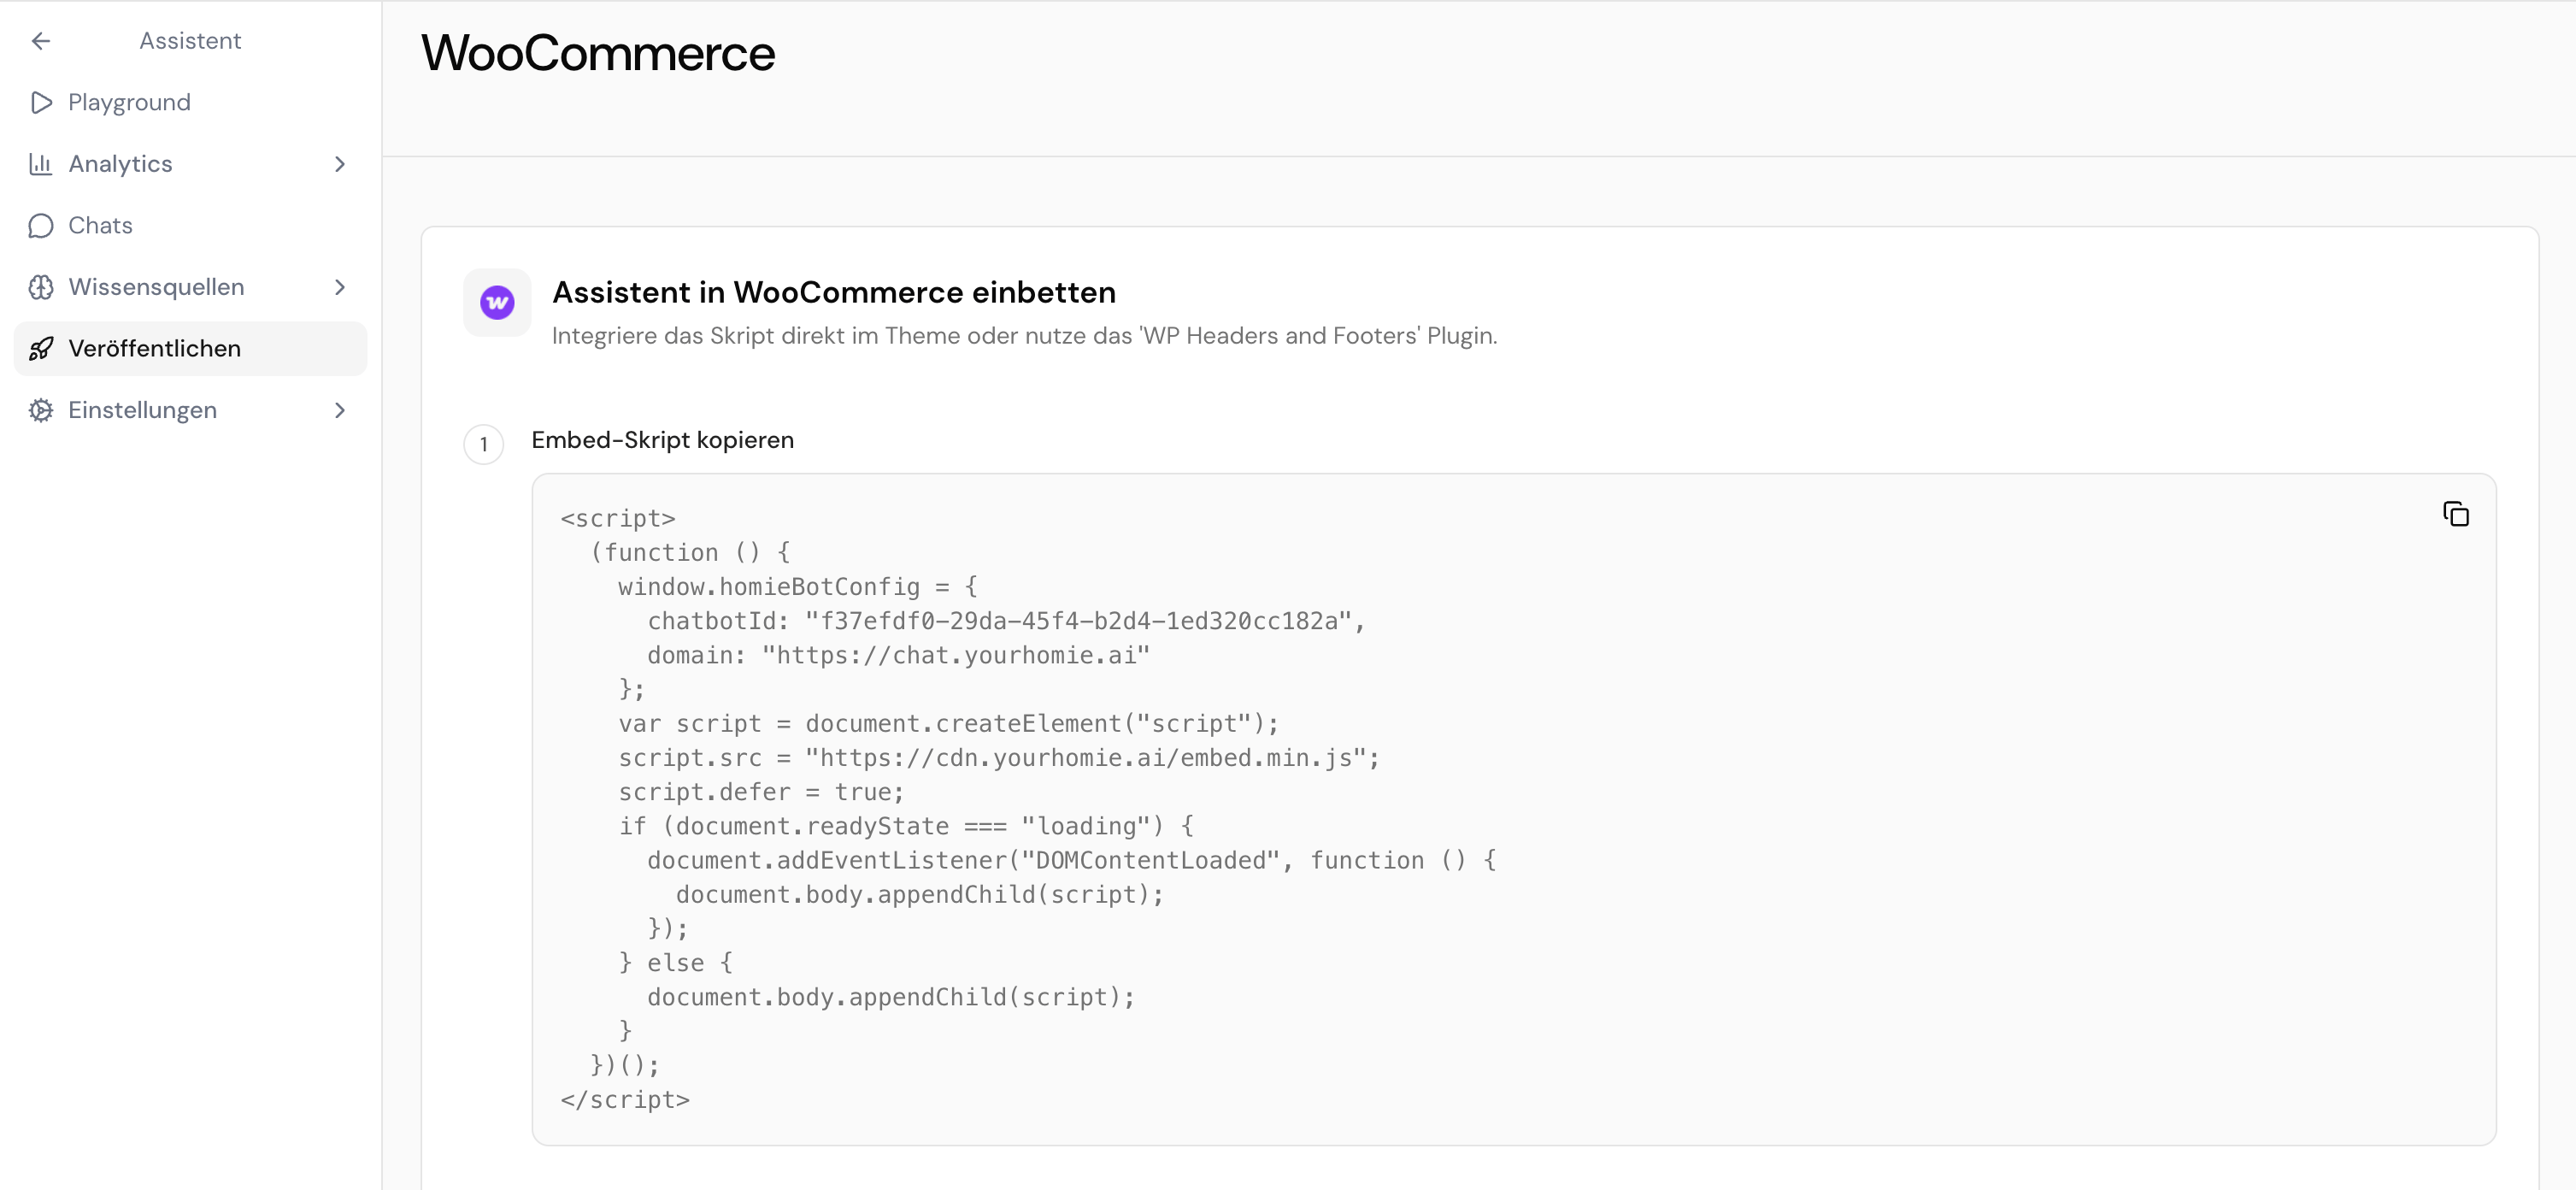Click the Einstellungen gear icon
Viewport: 2576px width, 1190px height.
41,410
